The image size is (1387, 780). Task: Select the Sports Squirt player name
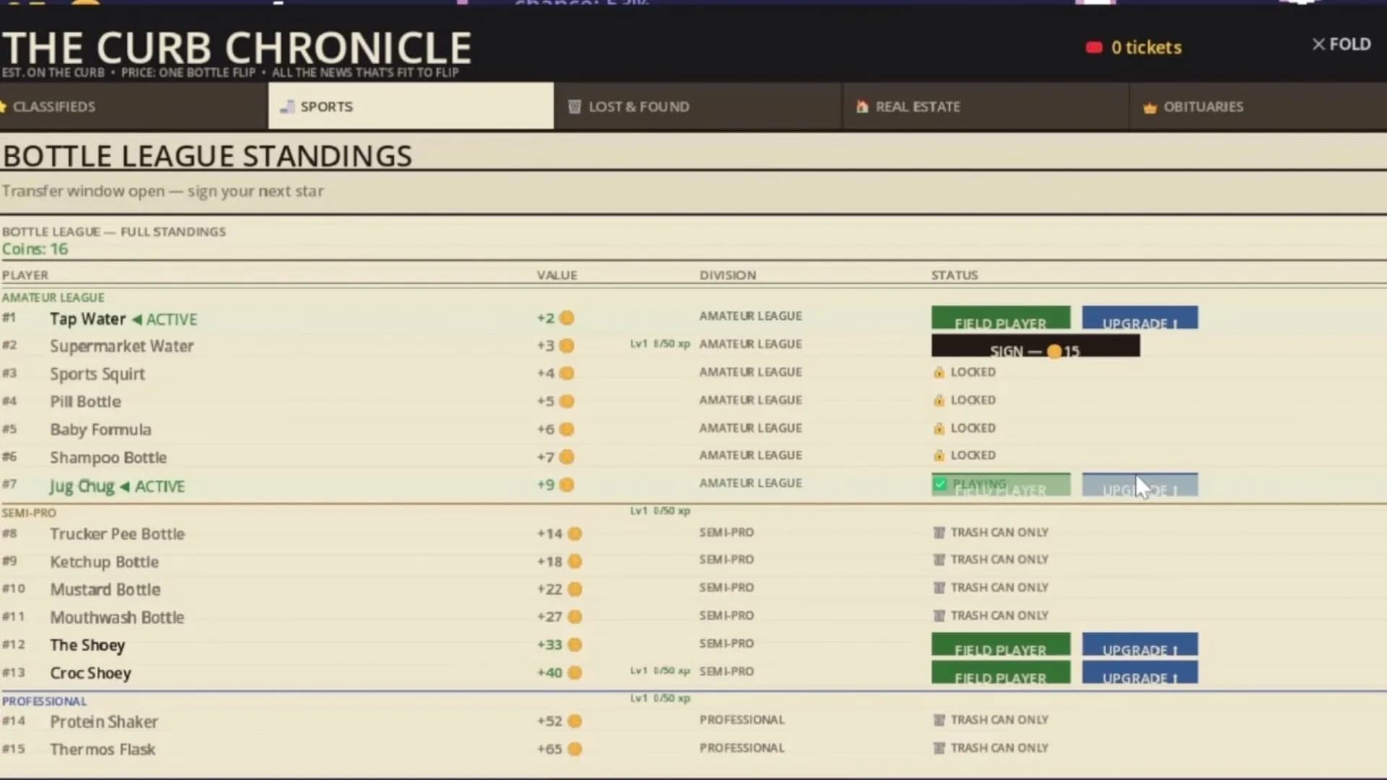click(x=97, y=374)
